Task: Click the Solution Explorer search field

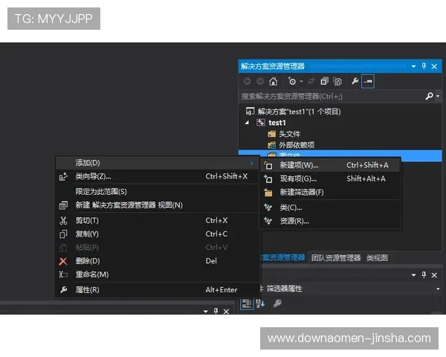Action: coord(332,97)
